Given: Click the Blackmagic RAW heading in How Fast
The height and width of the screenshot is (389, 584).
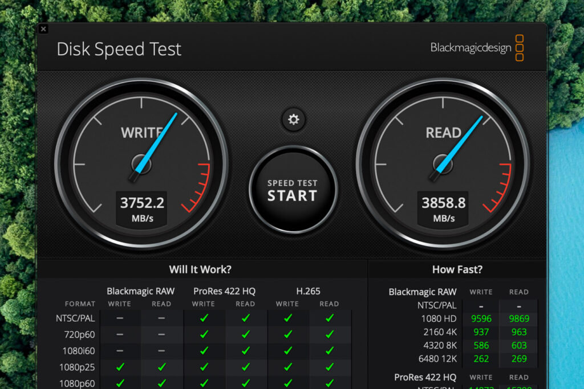Looking at the screenshot, I should 423,292.
